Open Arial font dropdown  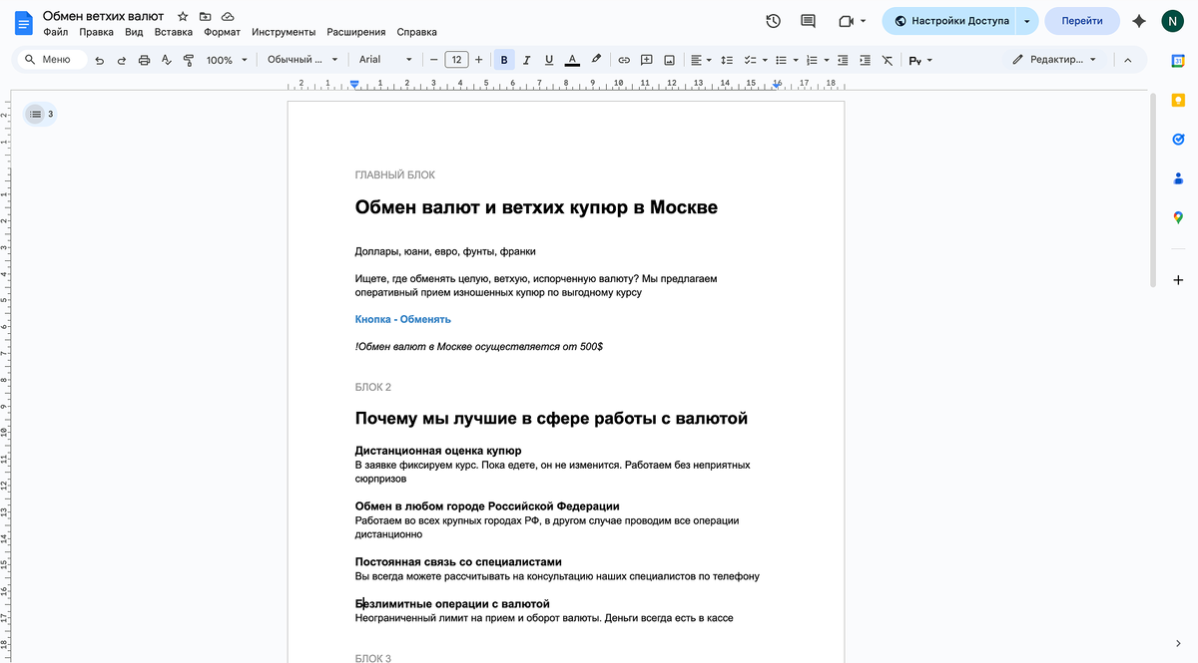385,60
